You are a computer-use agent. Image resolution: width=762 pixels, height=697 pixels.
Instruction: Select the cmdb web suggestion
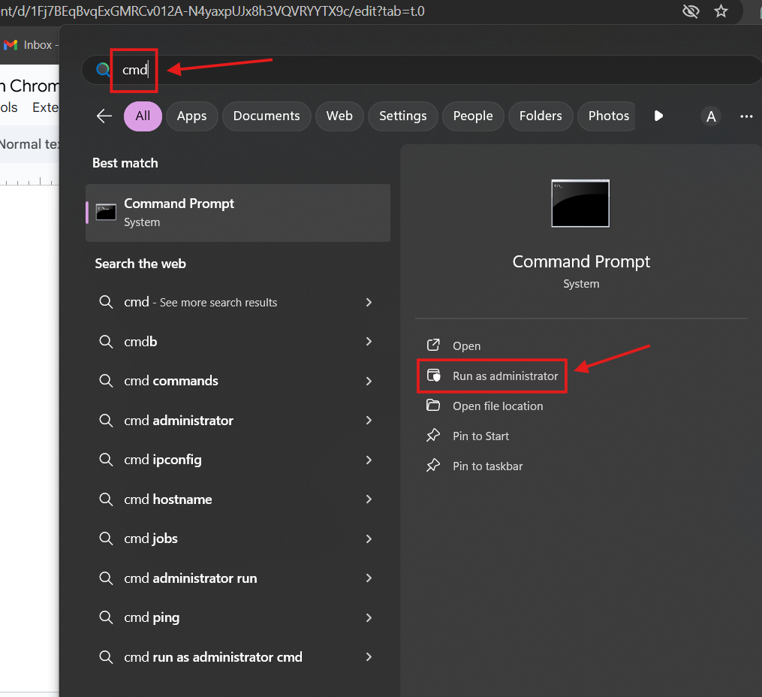click(238, 341)
